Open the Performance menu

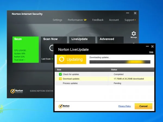[75, 20]
